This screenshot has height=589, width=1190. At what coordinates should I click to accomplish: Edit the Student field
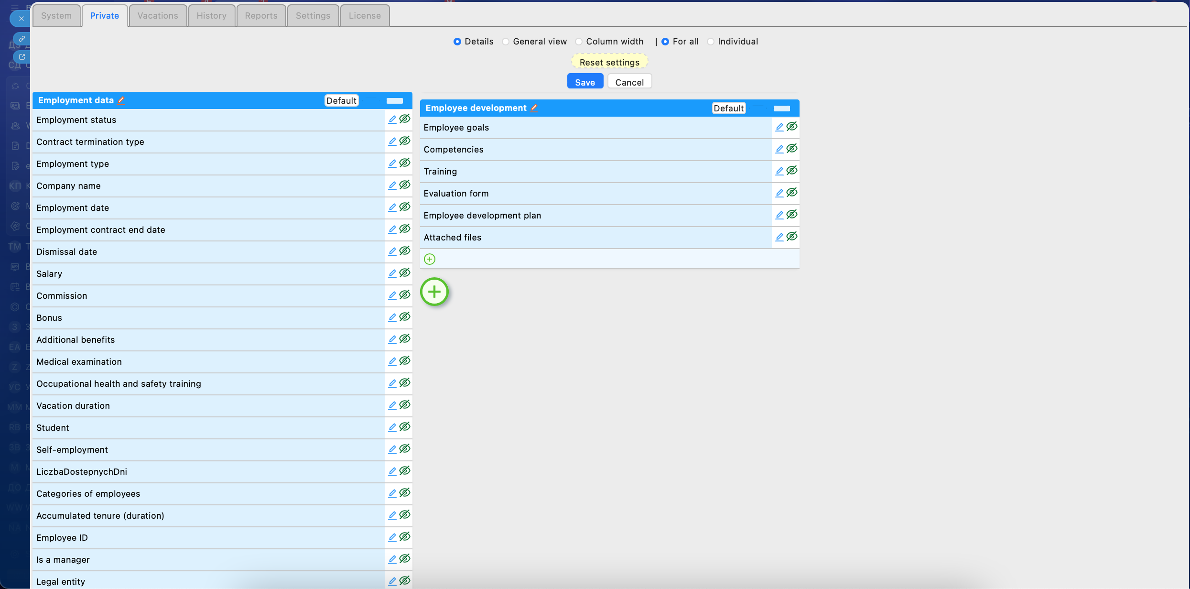(392, 427)
